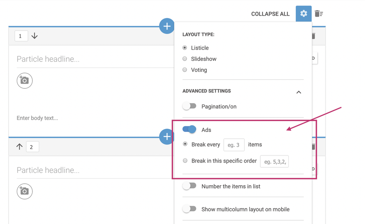Move item 2 up with arrow
The image size is (365, 224).
pyautogui.click(x=19, y=147)
